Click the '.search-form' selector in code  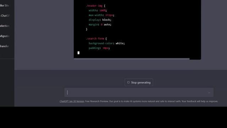coord(95,39)
